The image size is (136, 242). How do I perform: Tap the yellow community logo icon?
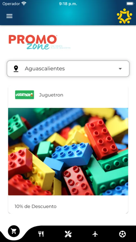[124, 16]
